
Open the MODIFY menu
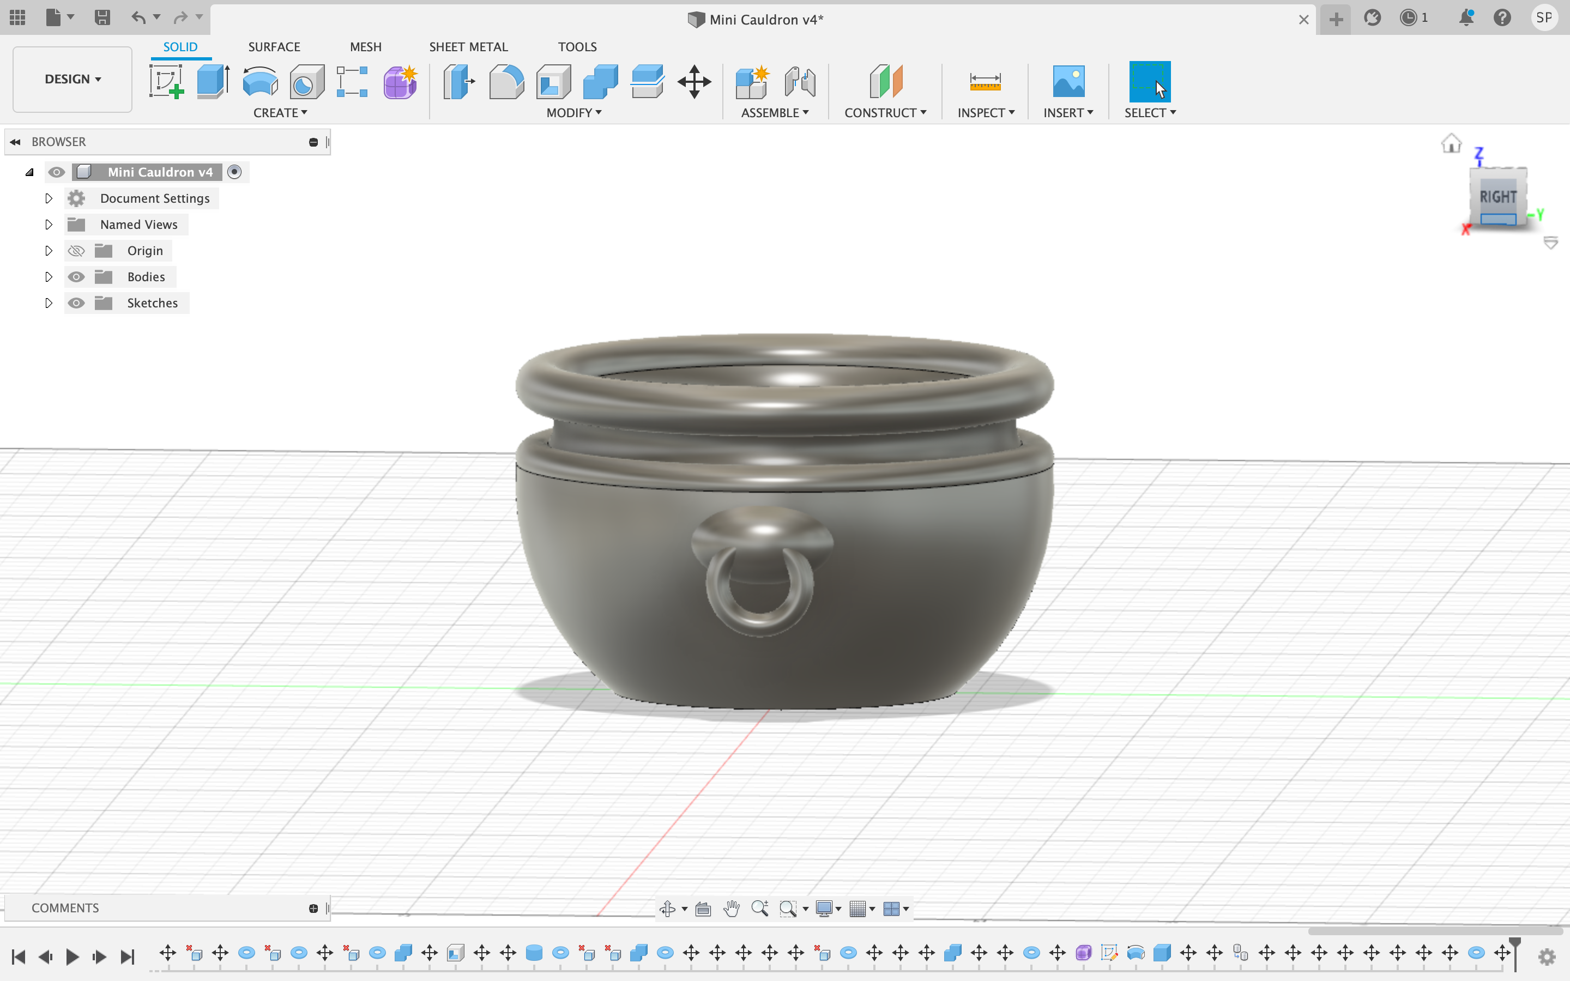coord(573,113)
